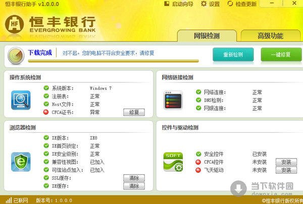This screenshot has width=303, height=204.
Task: Click the 下载完成 status text
Action: point(40,53)
